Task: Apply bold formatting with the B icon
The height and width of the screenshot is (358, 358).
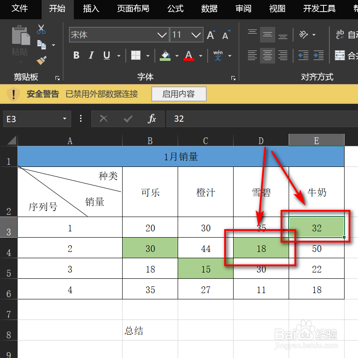Action: 76,55
